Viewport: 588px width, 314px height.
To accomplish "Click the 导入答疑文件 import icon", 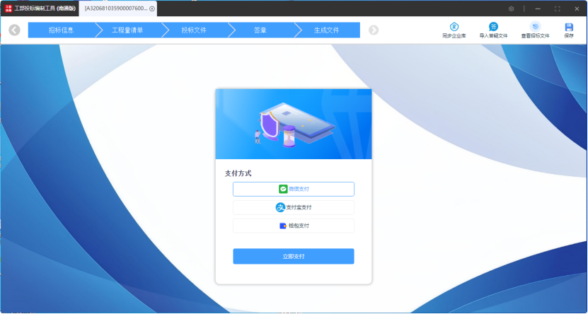I will point(493,27).
